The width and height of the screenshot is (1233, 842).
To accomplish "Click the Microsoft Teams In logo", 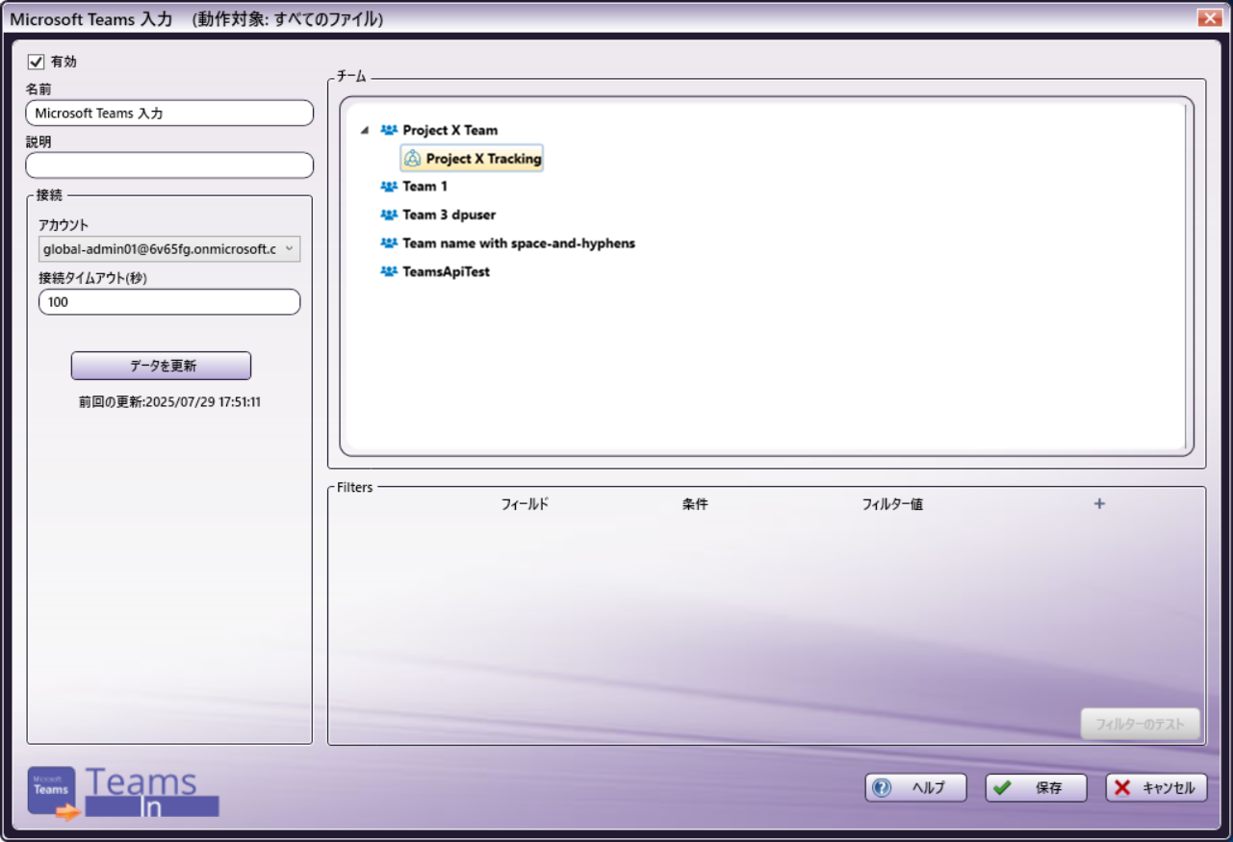I will click(x=123, y=793).
